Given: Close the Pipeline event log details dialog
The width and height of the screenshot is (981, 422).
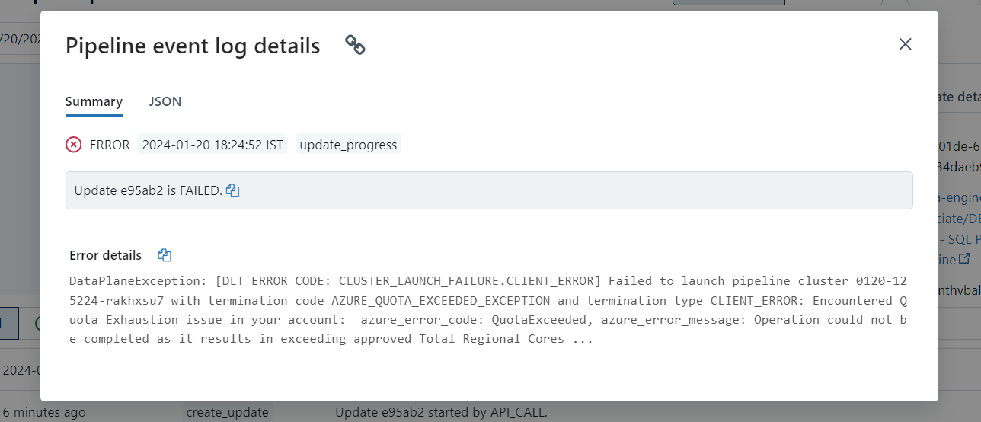Looking at the screenshot, I should 905,44.
